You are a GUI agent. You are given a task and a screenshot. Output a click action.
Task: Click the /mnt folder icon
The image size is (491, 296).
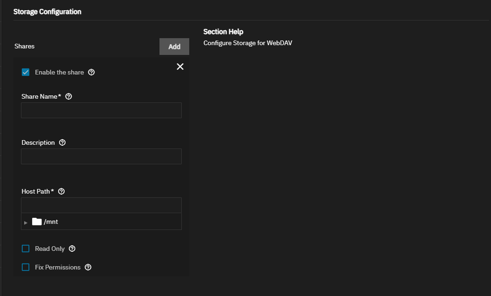coord(37,222)
